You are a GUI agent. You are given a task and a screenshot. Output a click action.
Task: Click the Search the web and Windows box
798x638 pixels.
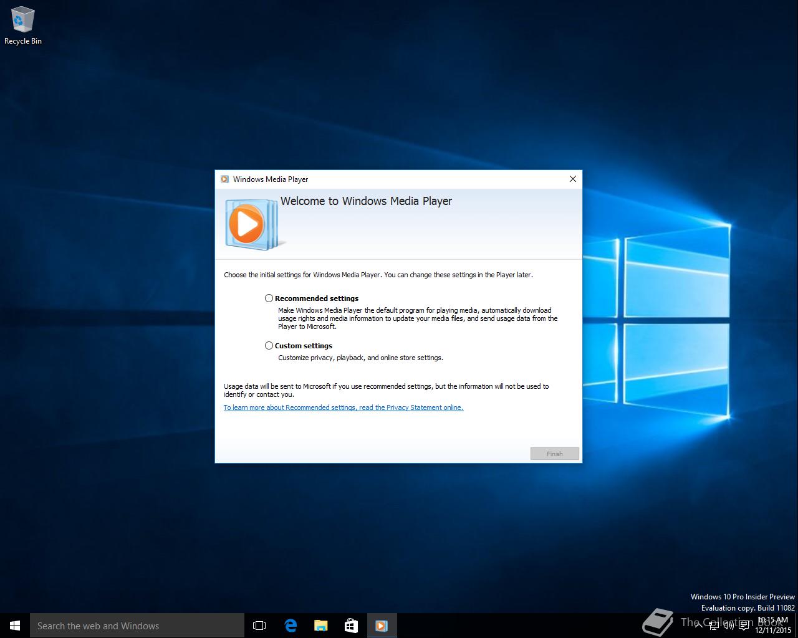137,626
